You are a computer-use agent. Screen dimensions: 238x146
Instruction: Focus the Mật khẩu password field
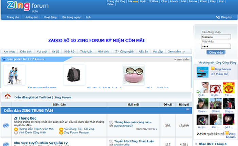(216, 46)
